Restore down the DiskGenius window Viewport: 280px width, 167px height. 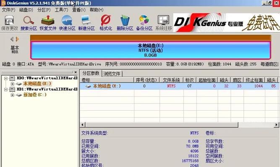click(270, 3)
